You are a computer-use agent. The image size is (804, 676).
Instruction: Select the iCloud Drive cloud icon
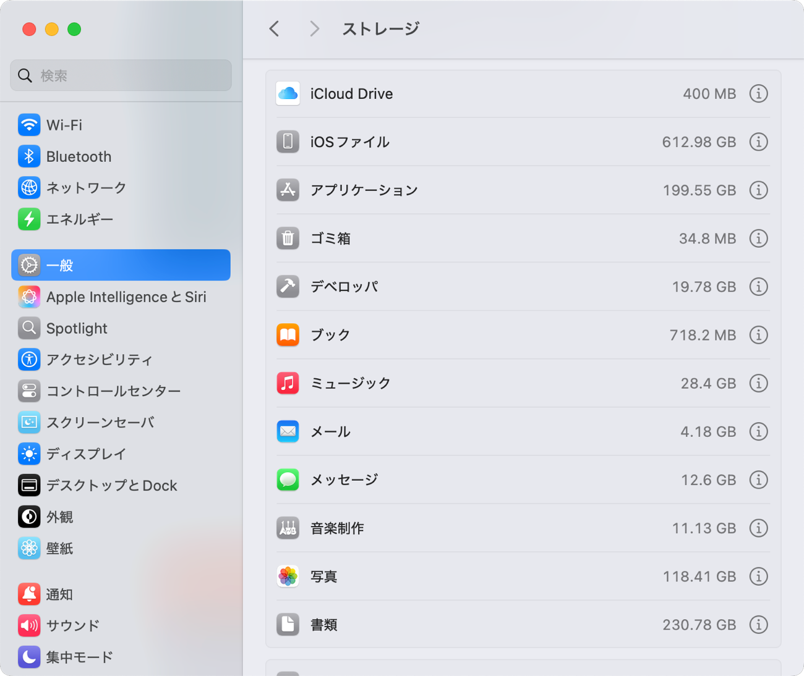click(x=288, y=93)
